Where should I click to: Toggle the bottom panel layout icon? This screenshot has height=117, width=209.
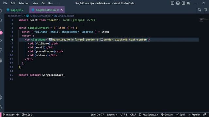[178, 3]
